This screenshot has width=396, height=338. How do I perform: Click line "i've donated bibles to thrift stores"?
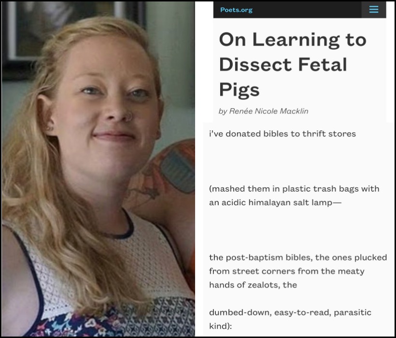pyautogui.click(x=283, y=134)
